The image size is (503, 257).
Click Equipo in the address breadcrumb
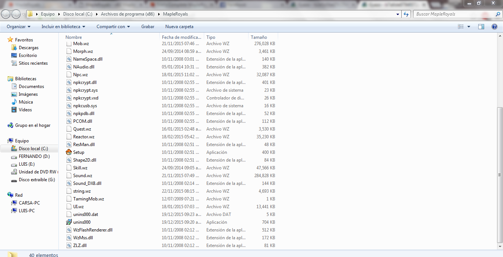click(48, 14)
